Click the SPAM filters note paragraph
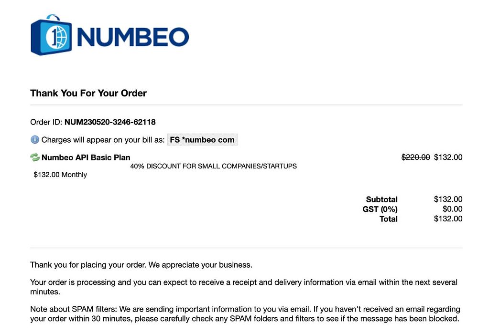478x334 pixels. pyautogui.click(x=245, y=314)
